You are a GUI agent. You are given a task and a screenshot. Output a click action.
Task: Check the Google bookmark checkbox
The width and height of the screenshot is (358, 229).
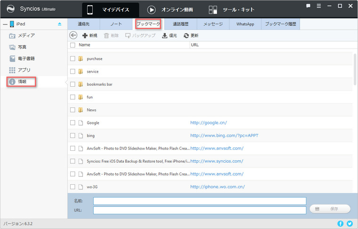click(x=73, y=123)
